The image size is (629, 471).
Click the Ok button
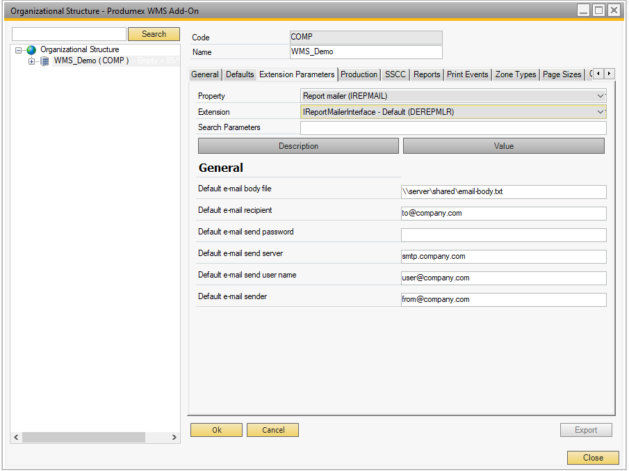(x=216, y=430)
